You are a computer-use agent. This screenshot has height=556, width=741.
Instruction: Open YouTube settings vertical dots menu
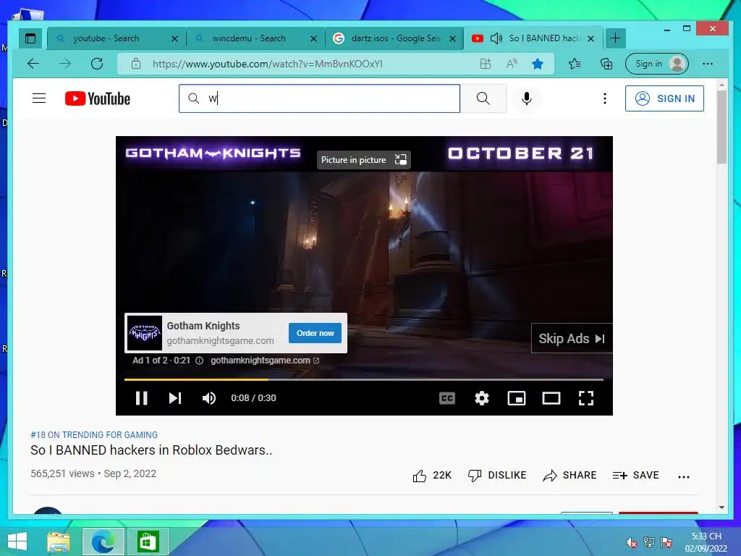coord(604,98)
